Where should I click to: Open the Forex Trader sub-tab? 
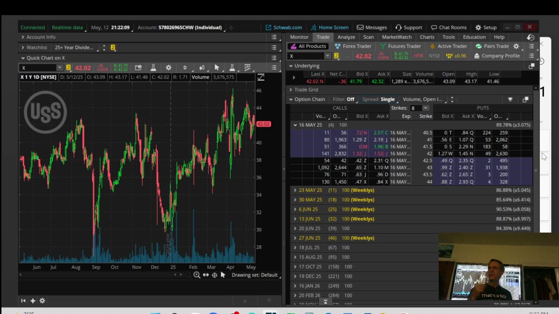point(353,46)
